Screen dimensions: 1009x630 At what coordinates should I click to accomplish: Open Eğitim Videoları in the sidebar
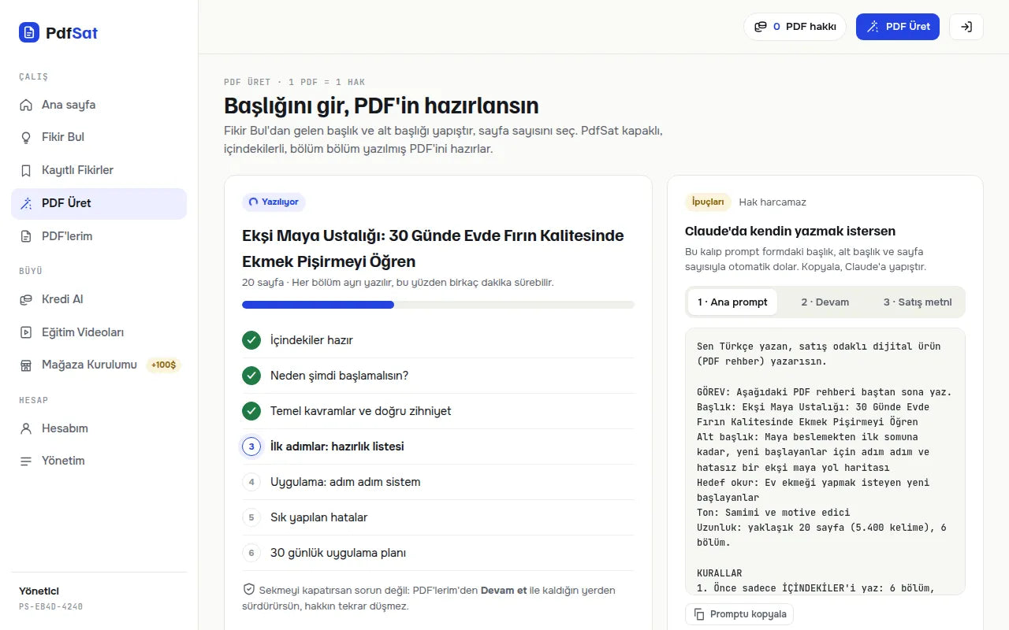pos(99,332)
